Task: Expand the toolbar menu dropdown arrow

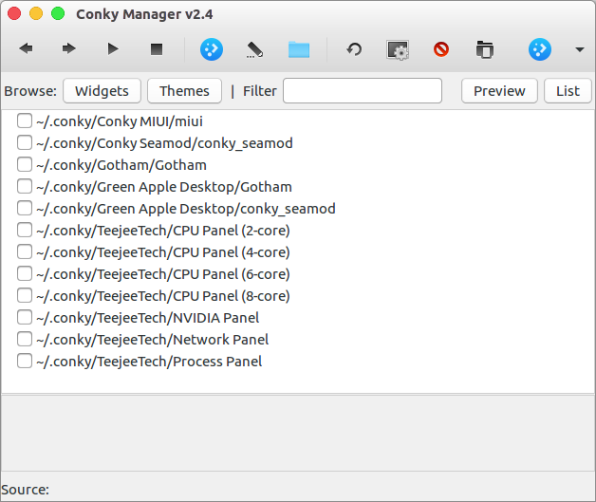Action: click(579, 49)
